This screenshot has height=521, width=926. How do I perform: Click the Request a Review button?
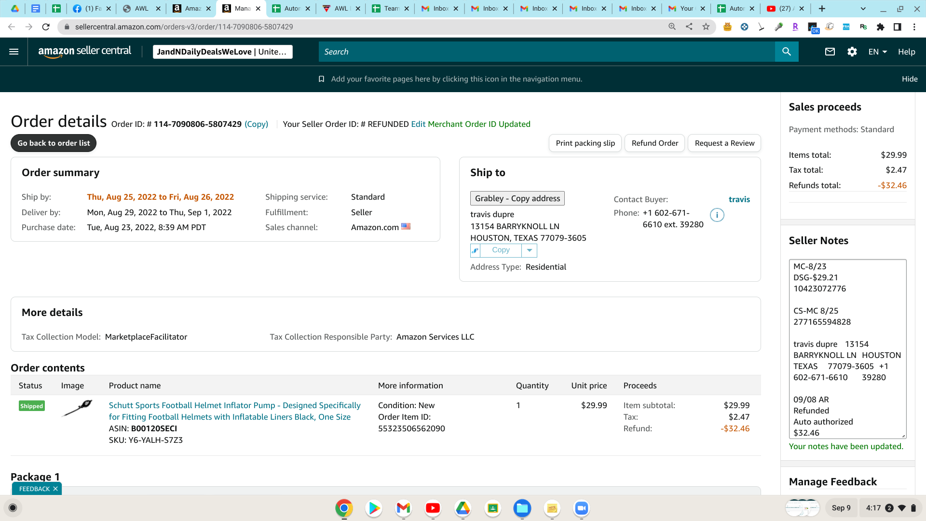click(724, 143)
